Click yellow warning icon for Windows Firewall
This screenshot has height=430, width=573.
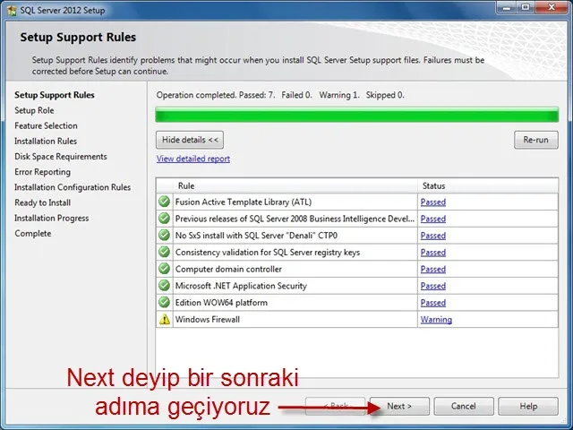[x=165, y=319]
